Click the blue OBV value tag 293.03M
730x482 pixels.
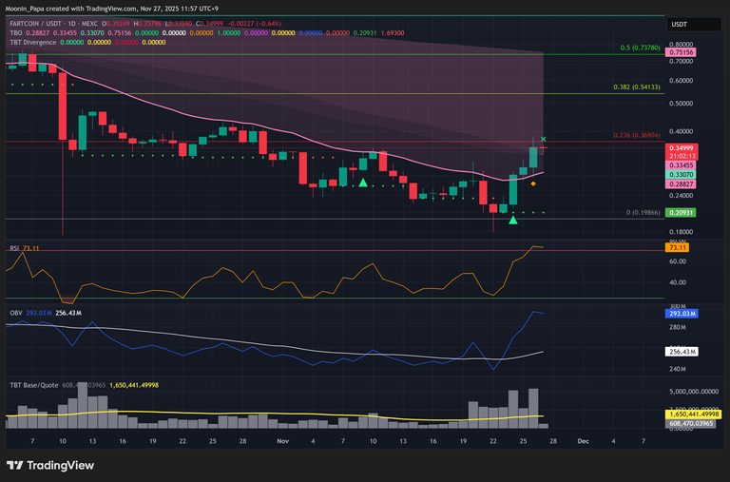coord(683,313)
